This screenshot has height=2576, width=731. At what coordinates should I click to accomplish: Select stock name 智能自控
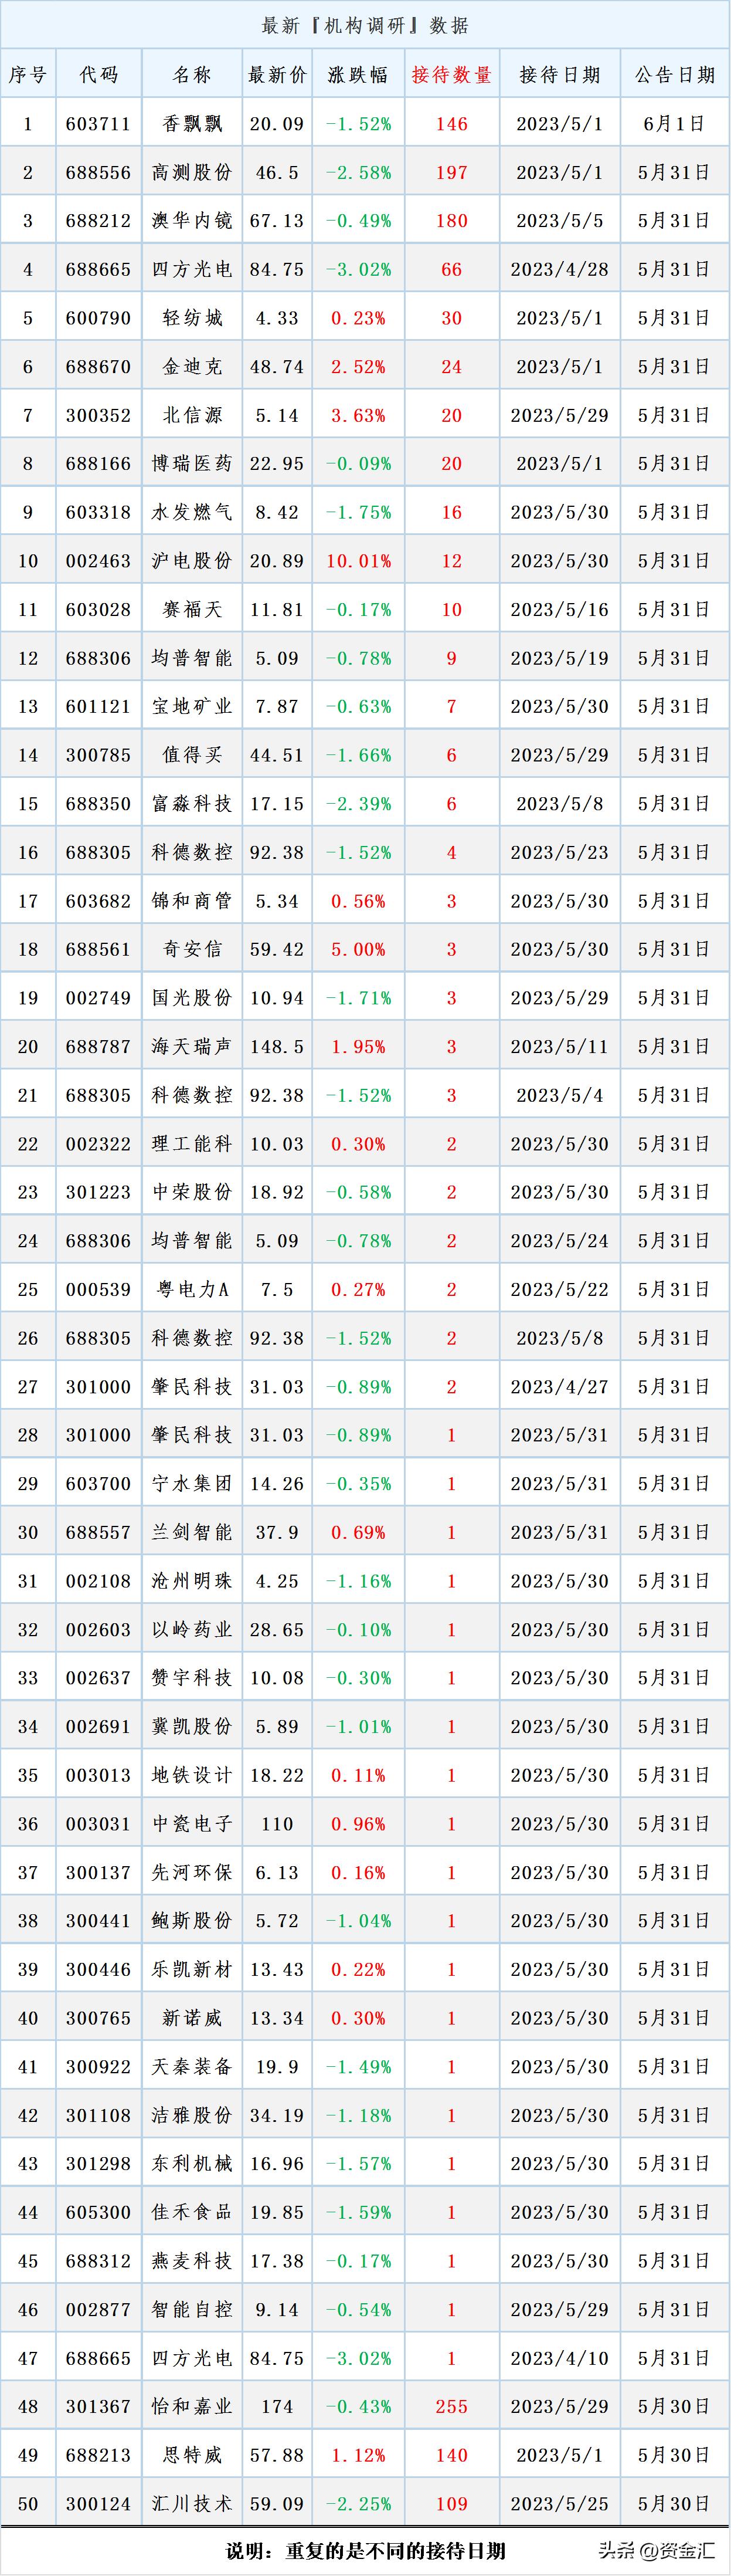pos(192,2310)
